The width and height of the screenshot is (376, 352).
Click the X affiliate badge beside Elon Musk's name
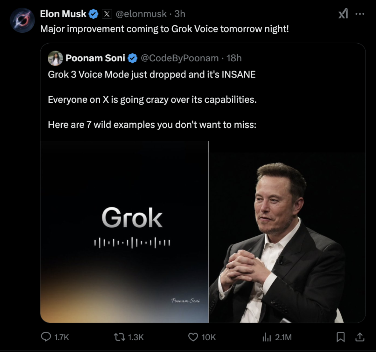point(106,14)
